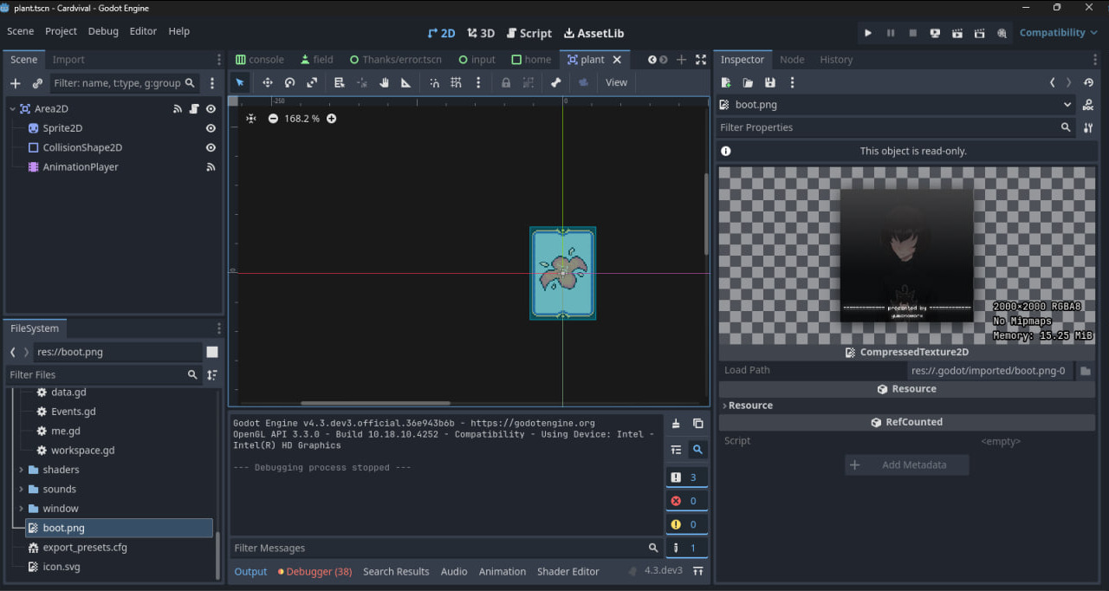Viewport: 1109px width, 591px height.
Task: Open the View menu in the viewport toolbar
Action: [616, 82]
